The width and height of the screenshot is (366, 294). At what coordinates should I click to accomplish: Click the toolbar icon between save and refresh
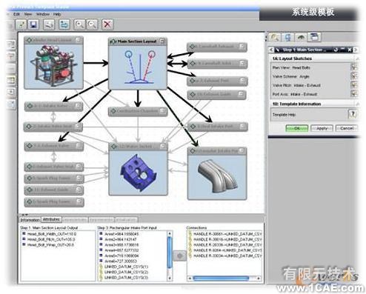point(49,24)
